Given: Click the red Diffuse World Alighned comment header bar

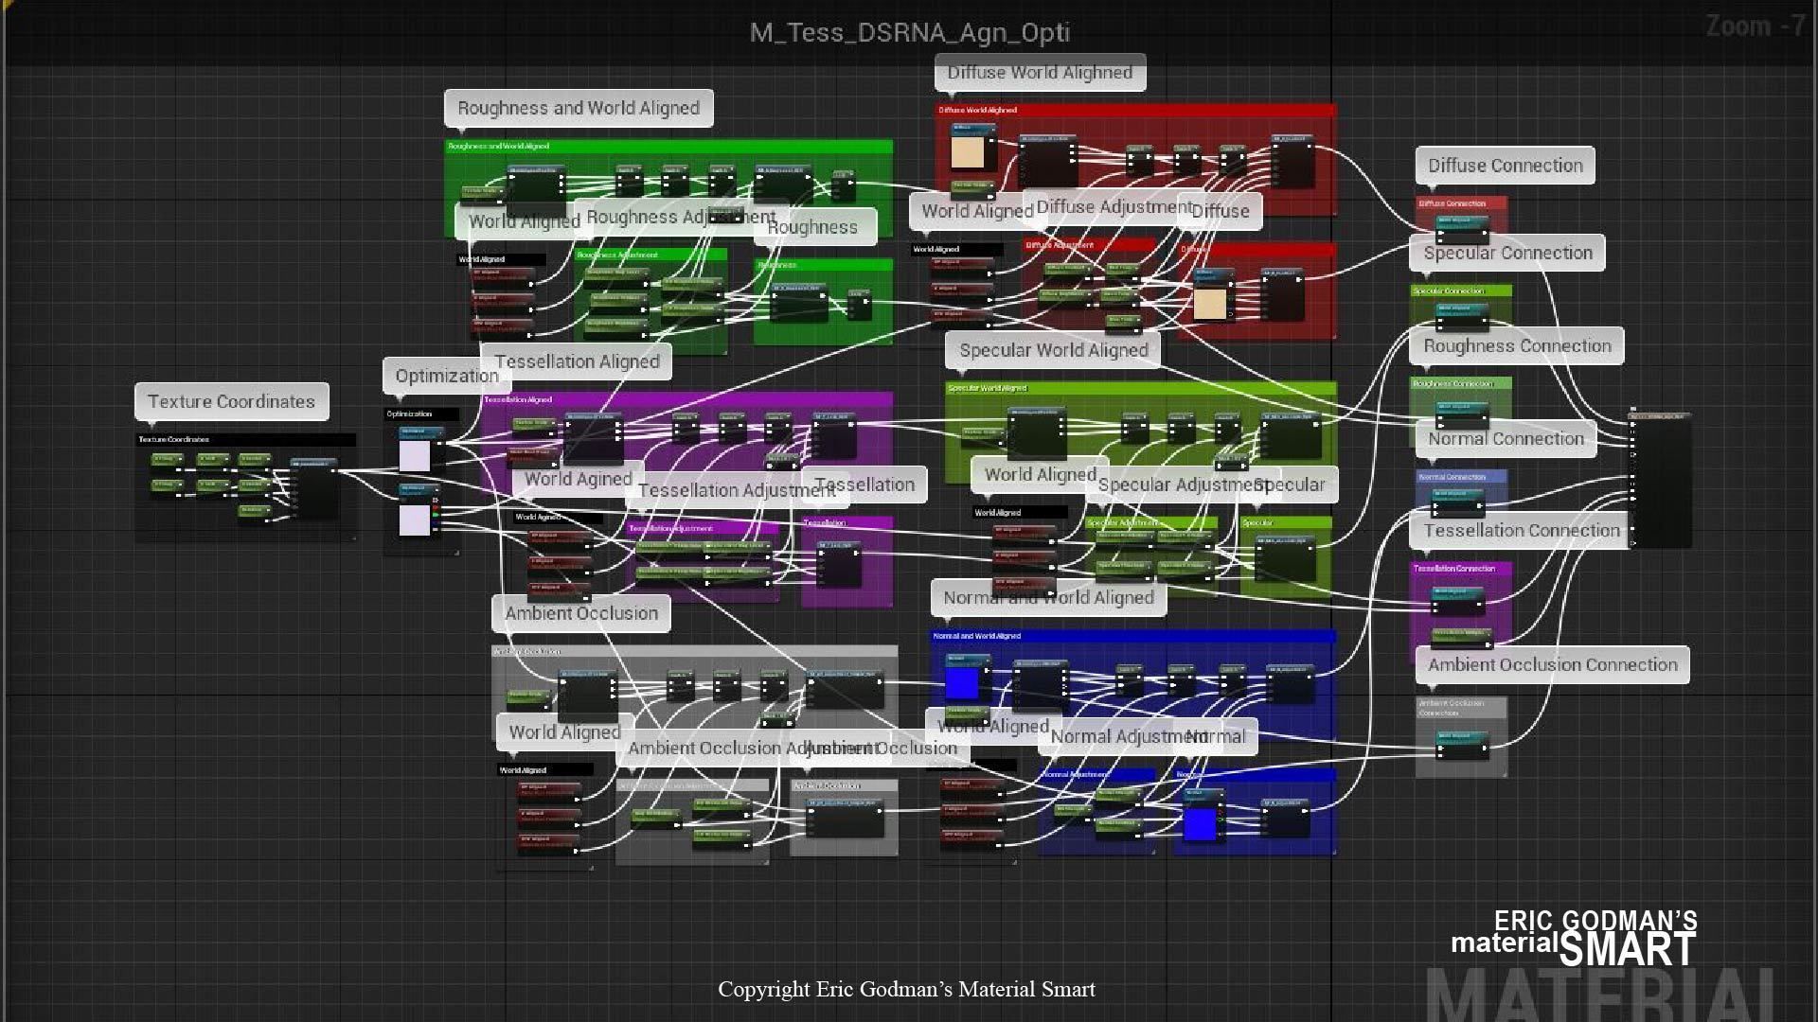Looking at the screenshot, I should click(x=1136, y=110).
